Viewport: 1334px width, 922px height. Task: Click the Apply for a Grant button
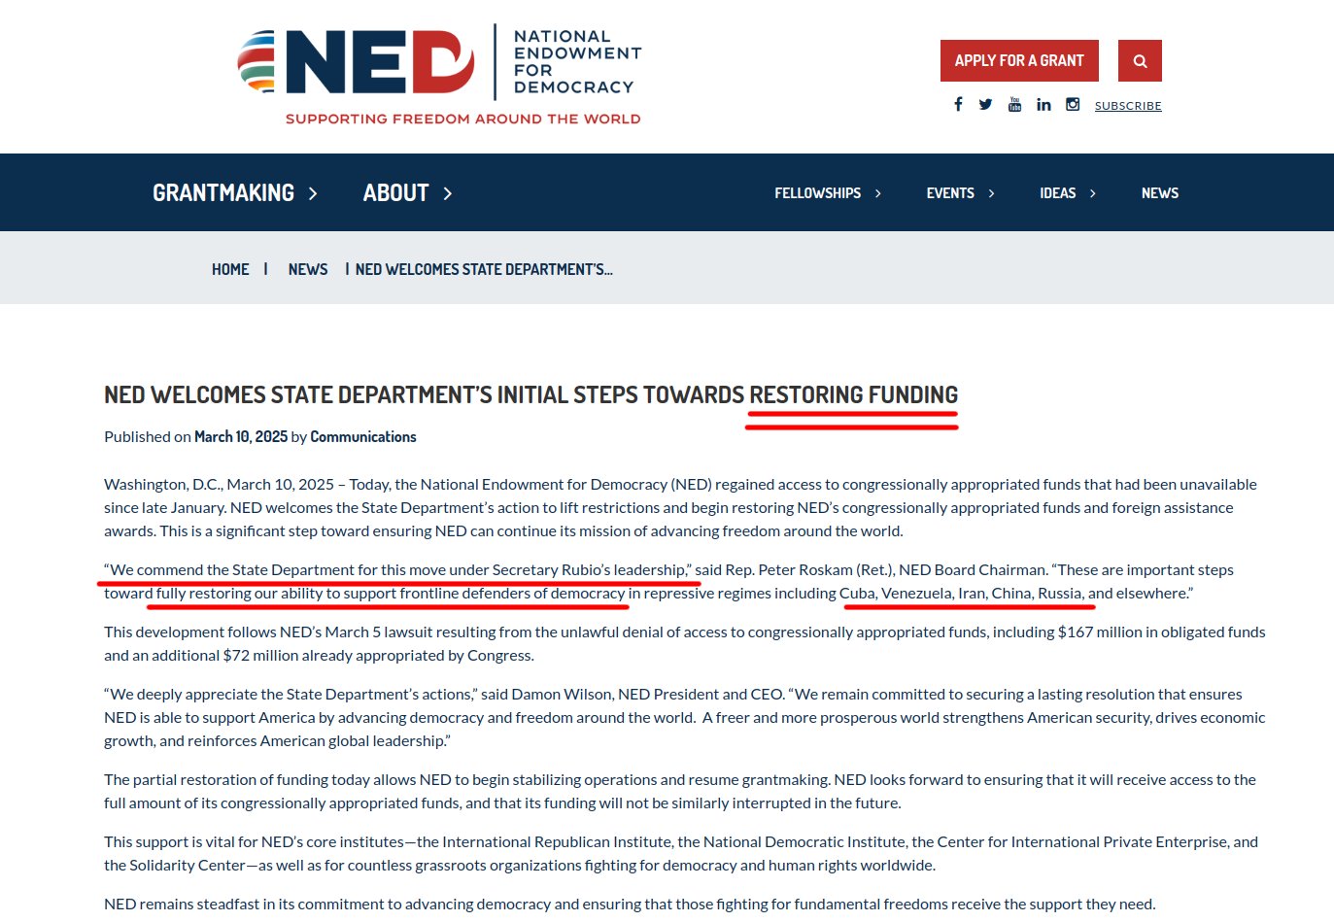click(x=1019, y=60)
